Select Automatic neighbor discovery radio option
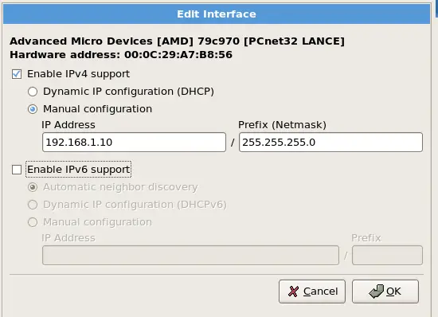The image size is (438, 317). point(33,187)
